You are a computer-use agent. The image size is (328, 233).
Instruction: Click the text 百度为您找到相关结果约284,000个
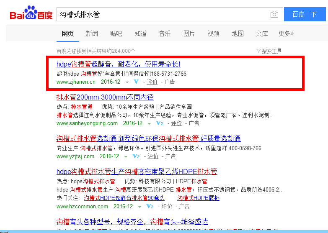96,51
